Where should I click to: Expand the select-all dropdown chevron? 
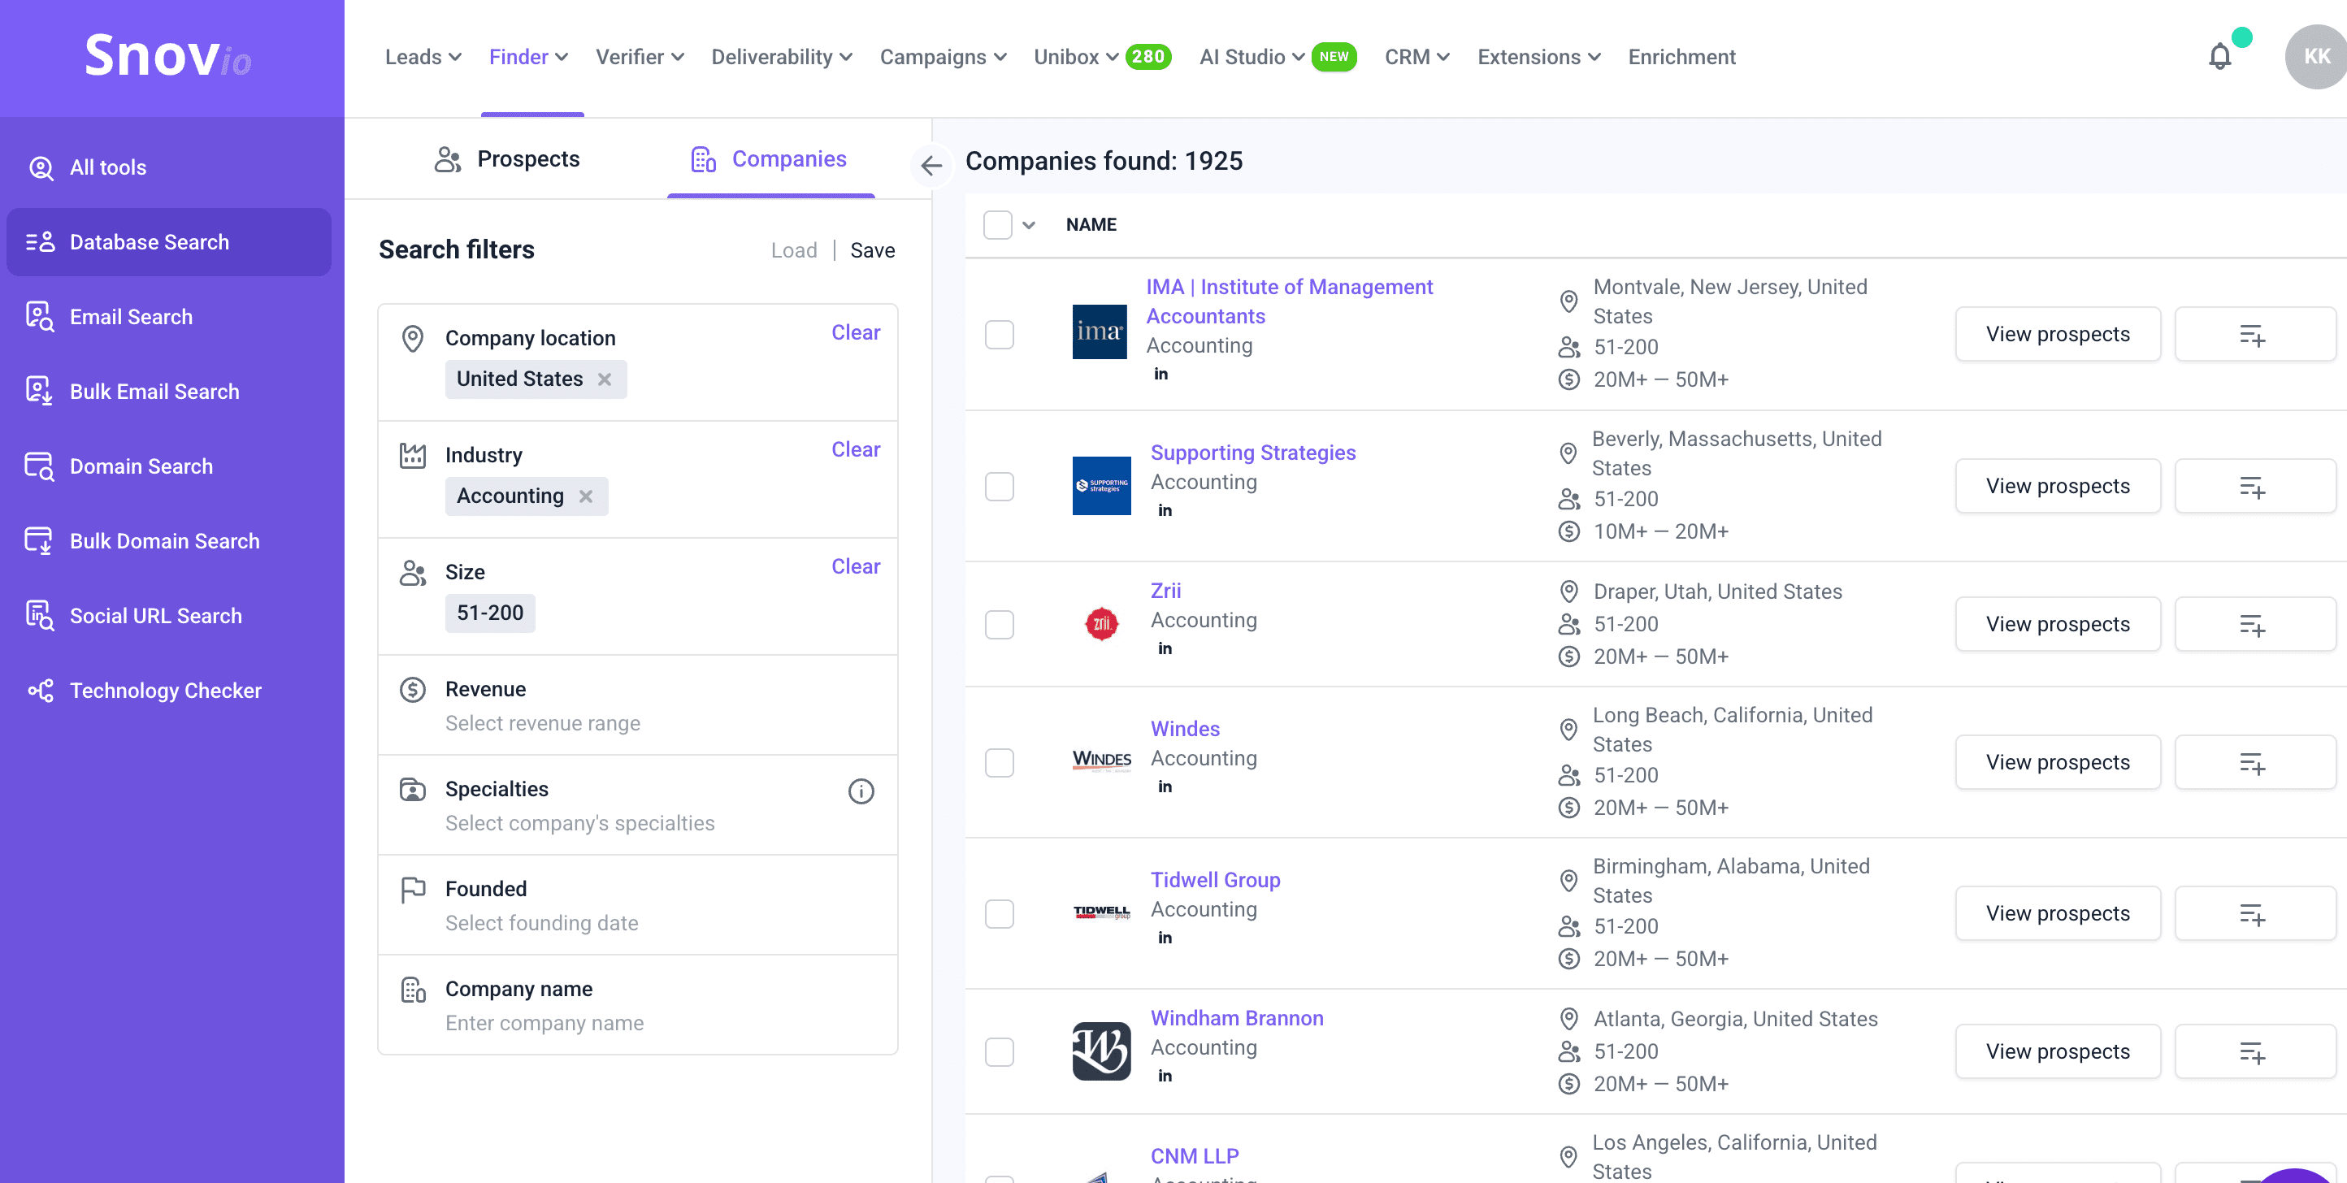[1029, 225]
